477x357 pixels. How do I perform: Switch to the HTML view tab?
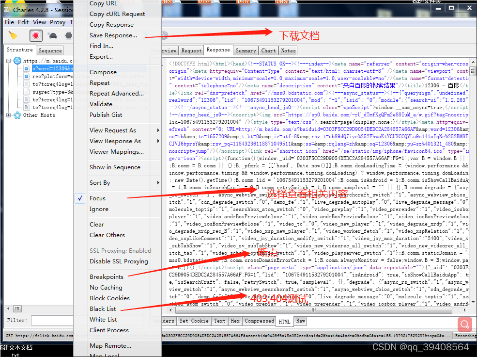point(284,322)
